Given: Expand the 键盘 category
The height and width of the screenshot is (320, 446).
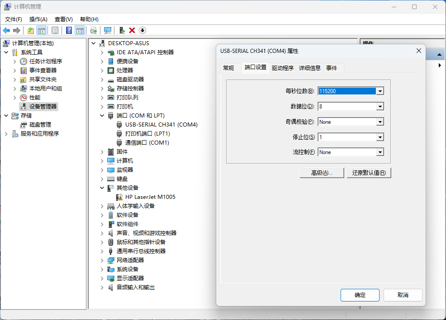Looking at the screenshot, I should 102,179.
